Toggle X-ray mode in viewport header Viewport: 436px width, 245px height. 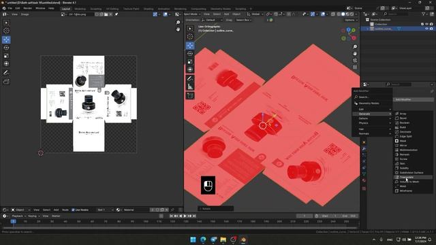[x=333, y=14]
